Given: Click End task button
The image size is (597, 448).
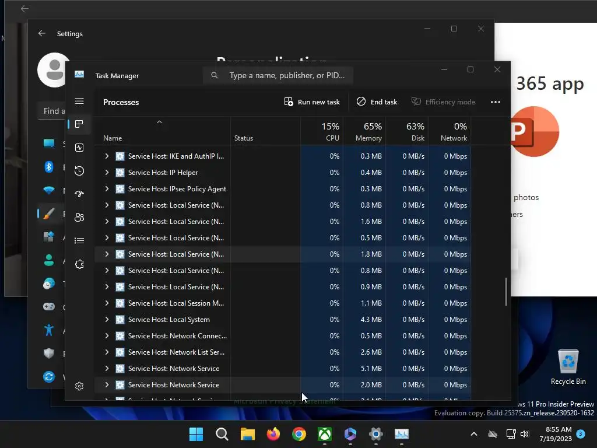Looking at the screenshot, I should tap(377, 101).
